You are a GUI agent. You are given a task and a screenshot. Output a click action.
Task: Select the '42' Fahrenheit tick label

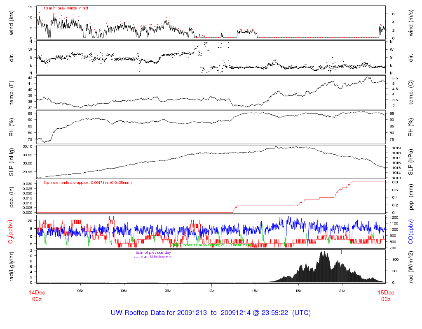point(30,78)
